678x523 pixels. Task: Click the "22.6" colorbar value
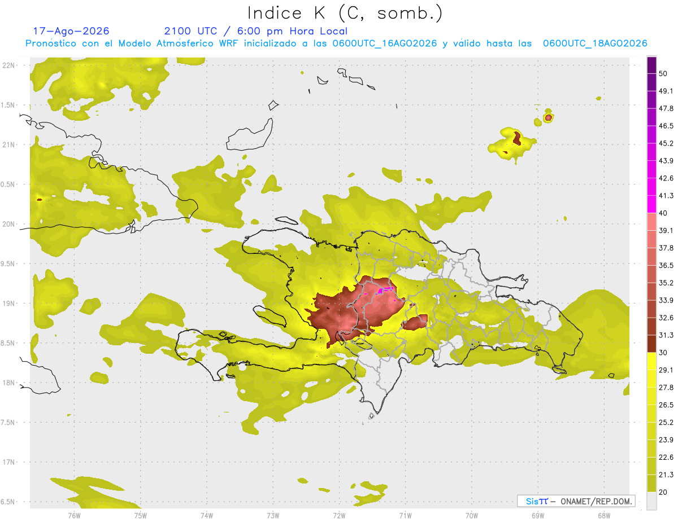pyautogui.click(x=666, y=458)
